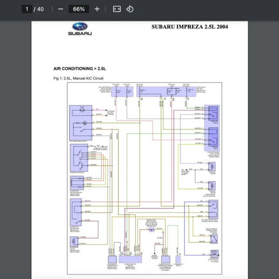The height and width of the screenshot is (279, 279).
Task: Click the zoom out minus button
Action: coord(60,9)
